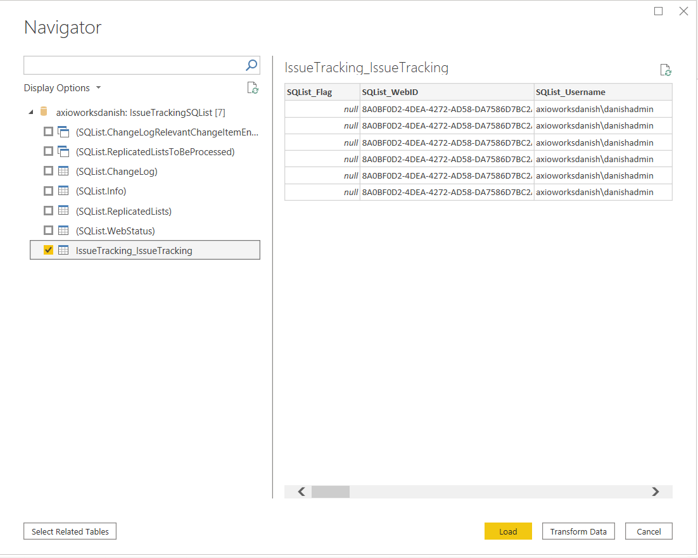
Task: Enable the SQList.ReplicatedLists checkbox
Action: (x=48, y=211)
